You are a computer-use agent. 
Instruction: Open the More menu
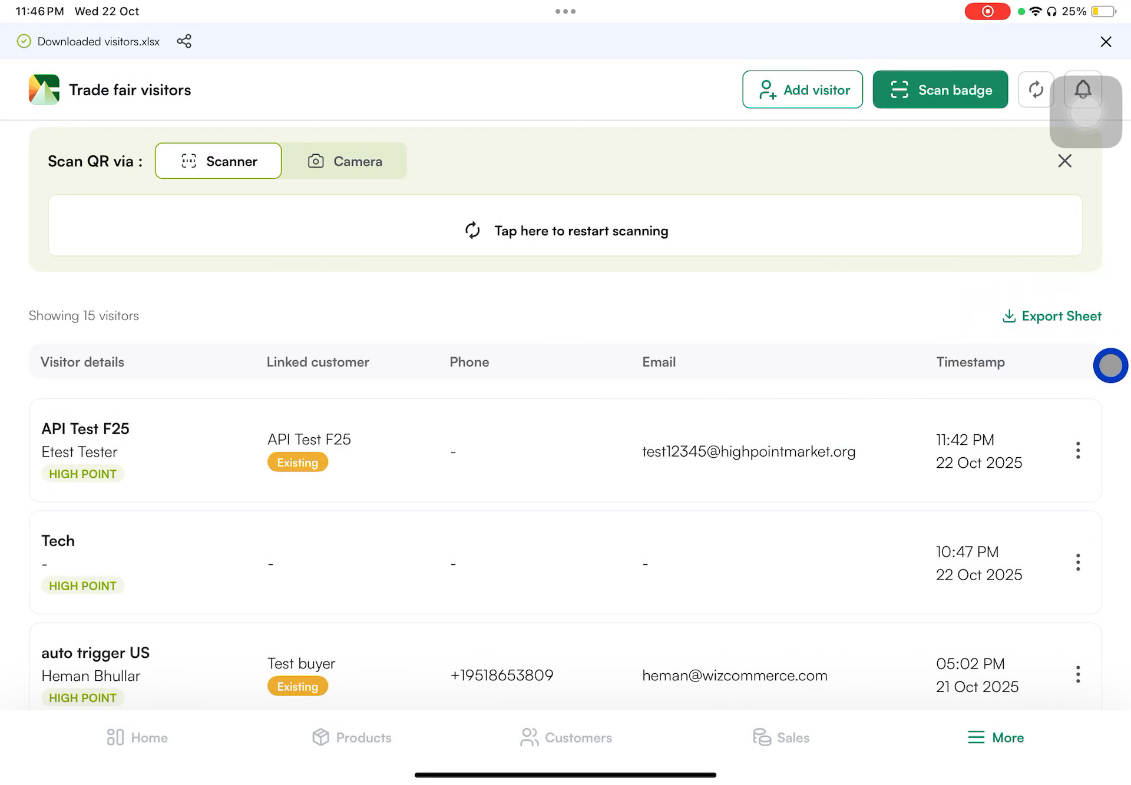click(x=995, y=737)
